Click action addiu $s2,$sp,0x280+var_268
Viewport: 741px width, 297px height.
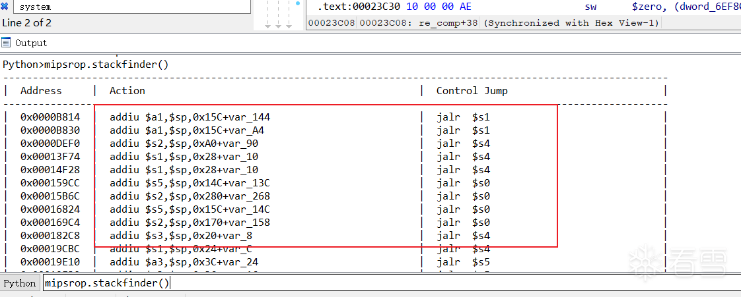(190, 196)
